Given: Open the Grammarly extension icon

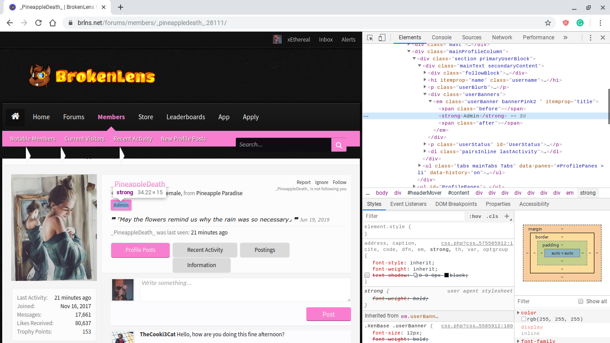Looking at the screenshot, I should click(580, 23).
